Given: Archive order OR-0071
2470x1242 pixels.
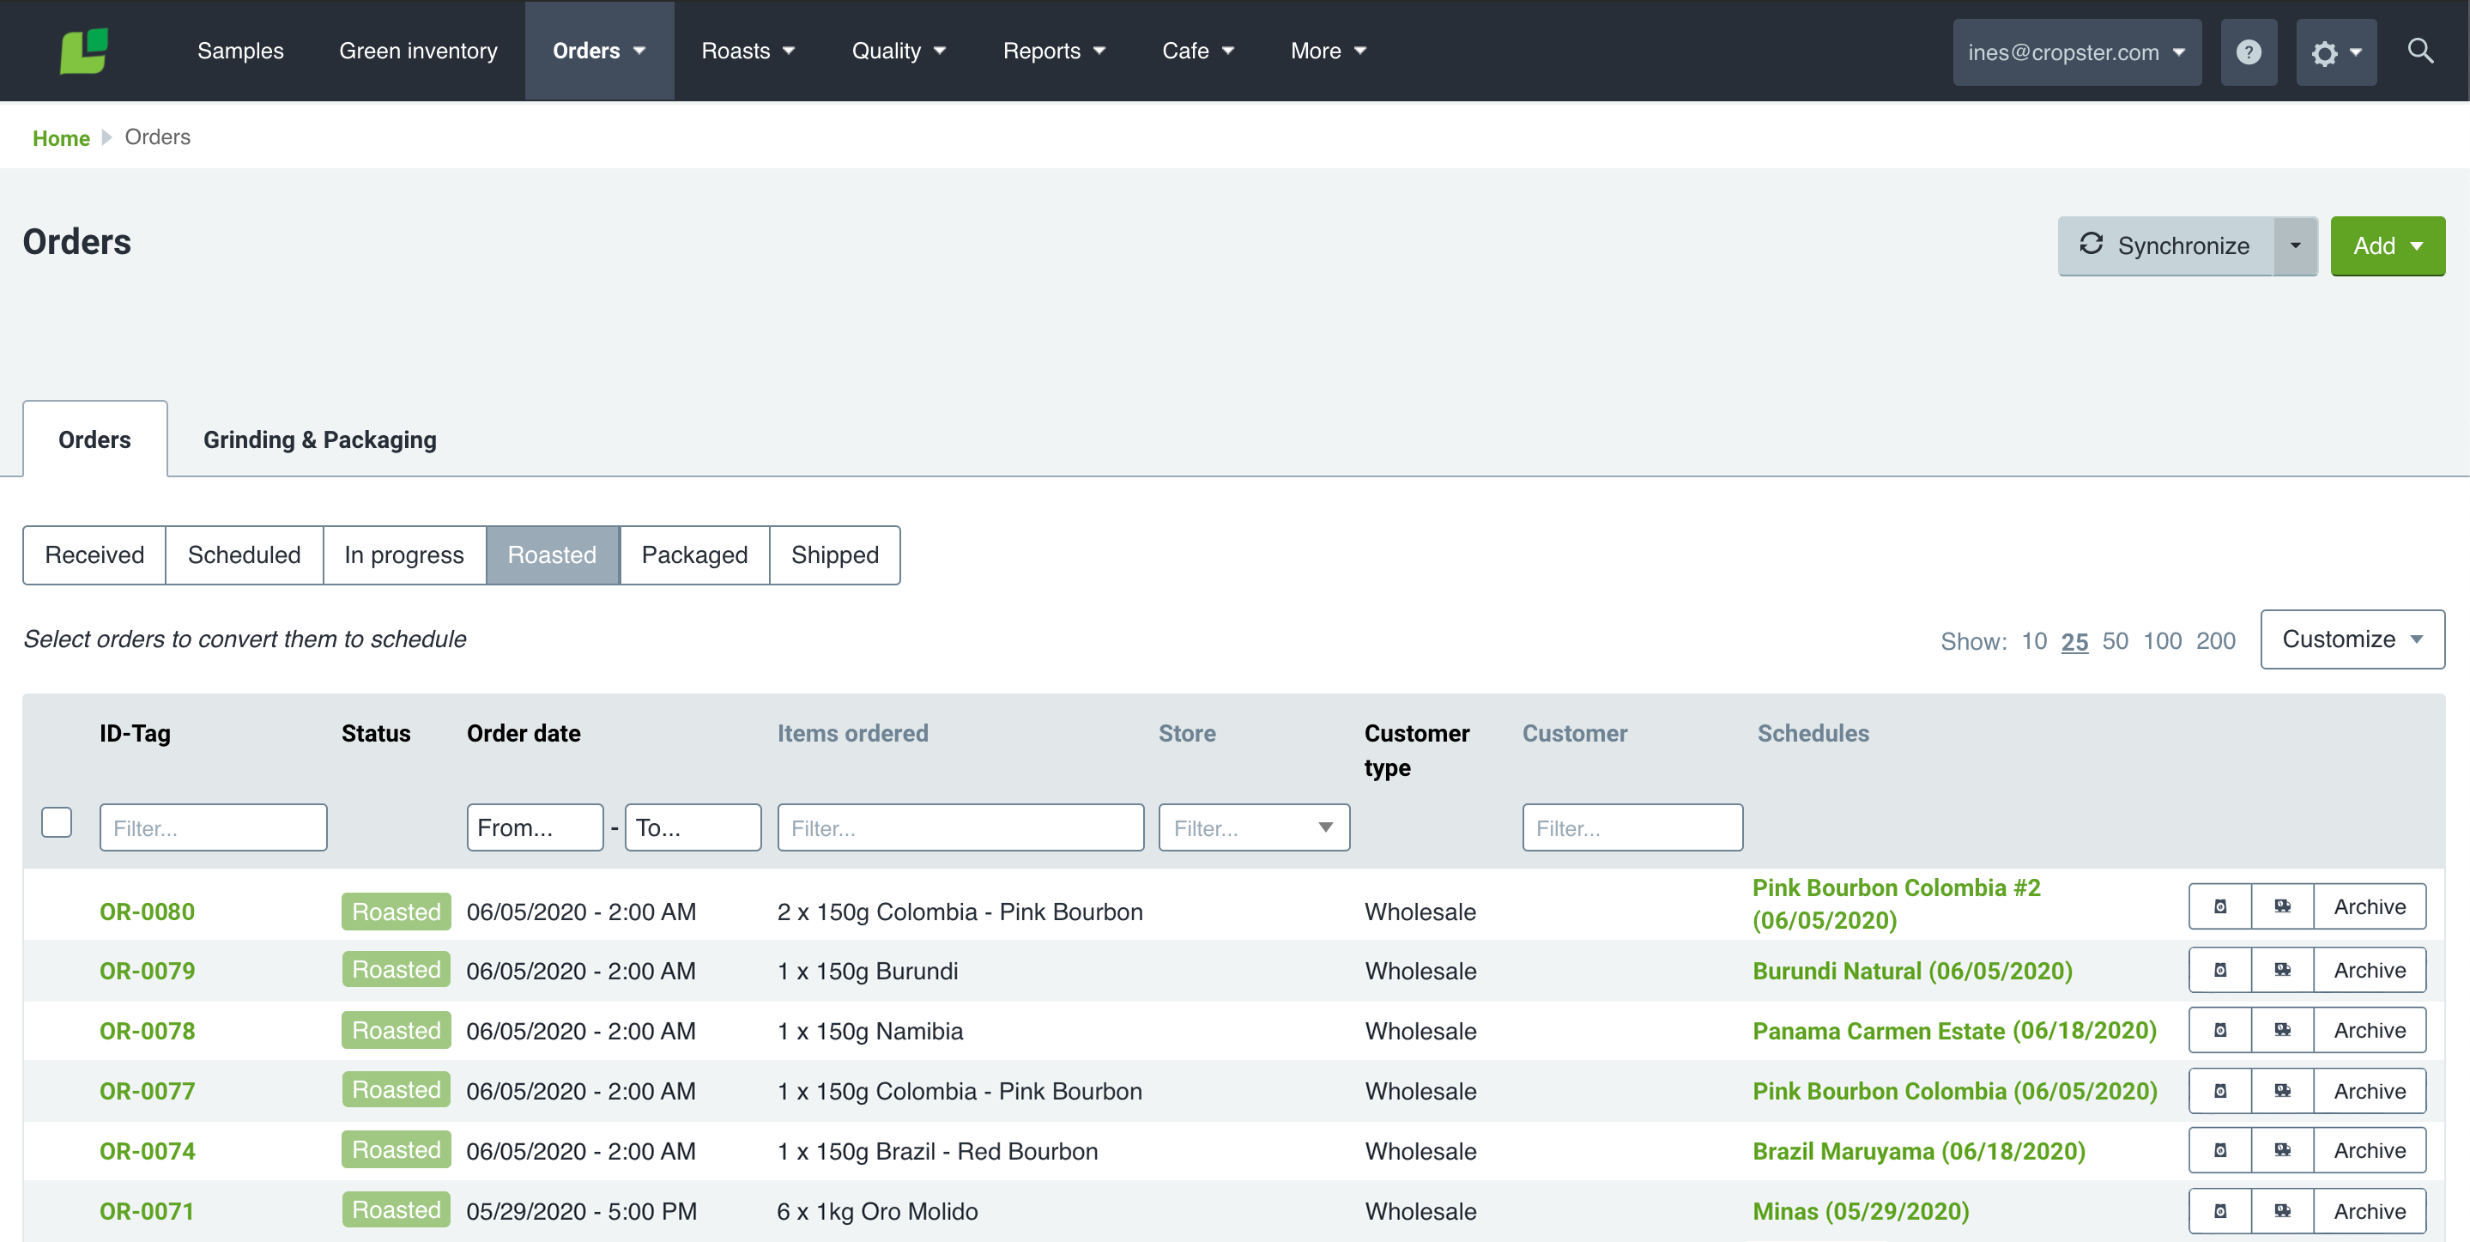Looking at the screenshot, I should pos(2370,1210).
